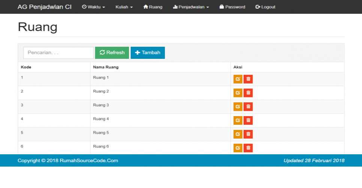This screenshot has height=188, width=362.
Task: Go to Ruang in navigation bar
Action: tap(153, 7)
